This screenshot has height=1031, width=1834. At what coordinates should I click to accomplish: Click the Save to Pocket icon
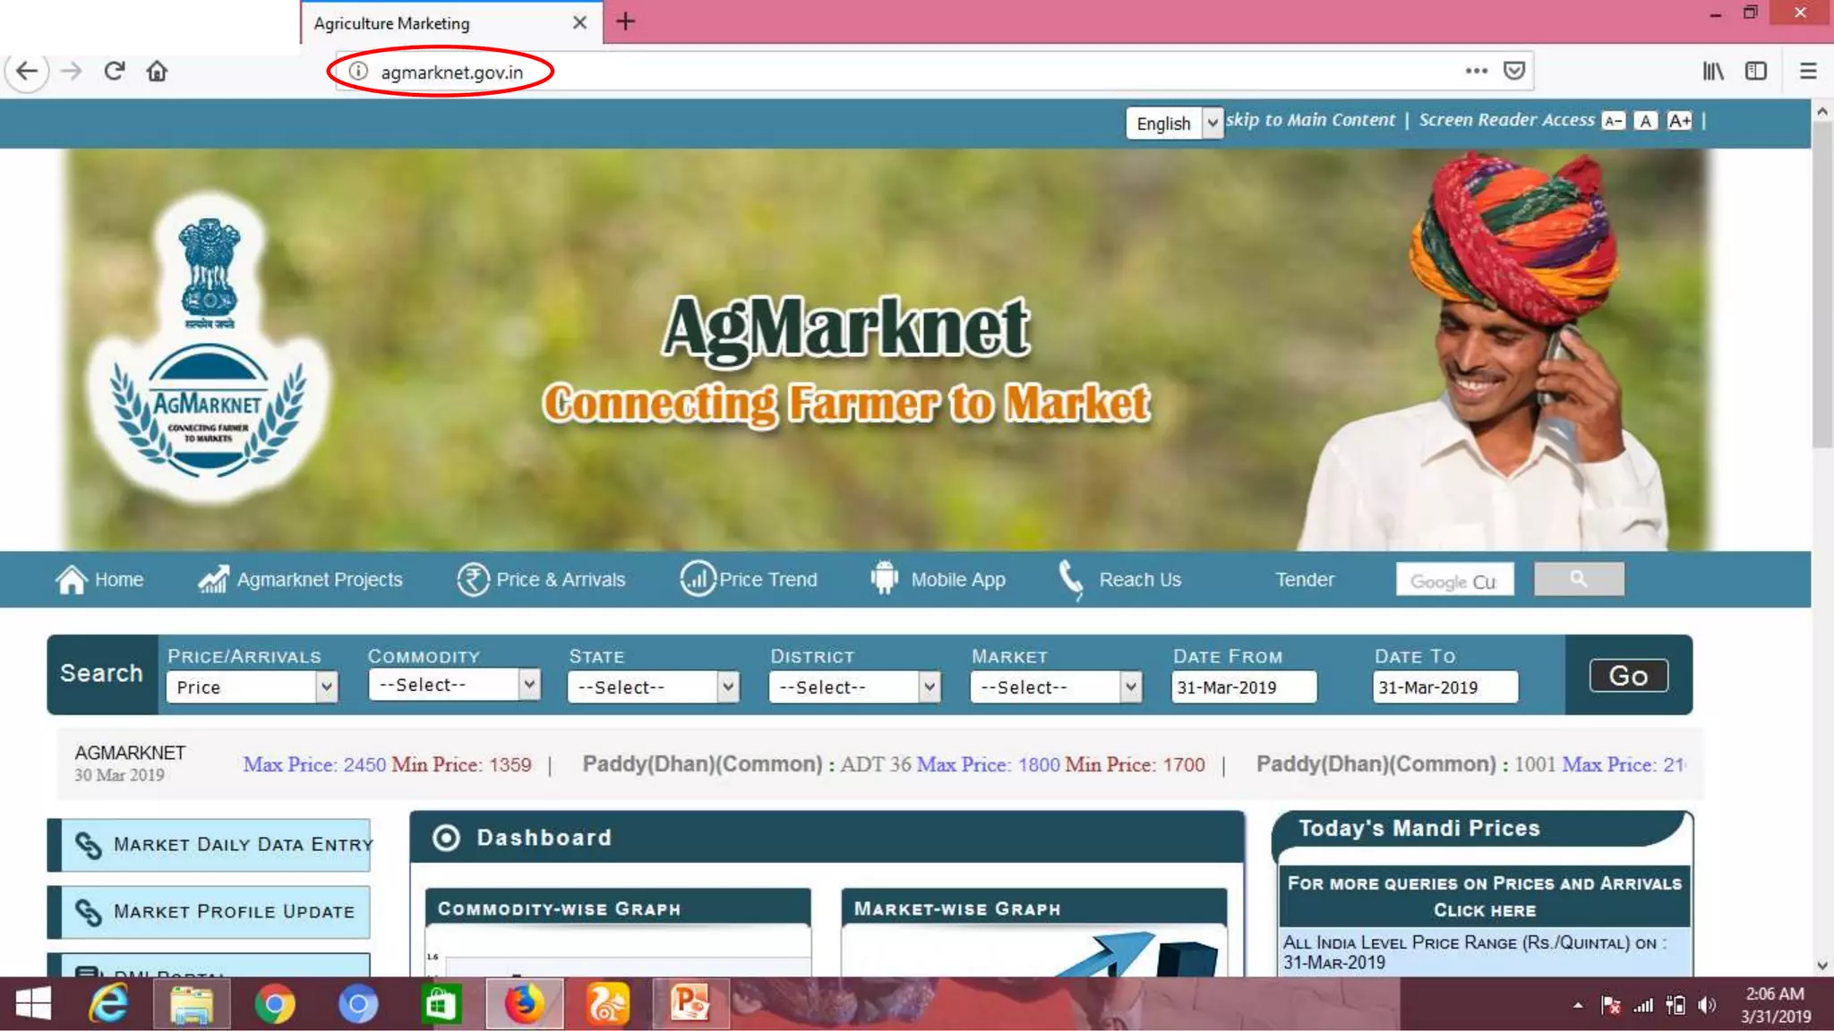pos(1514,71)
